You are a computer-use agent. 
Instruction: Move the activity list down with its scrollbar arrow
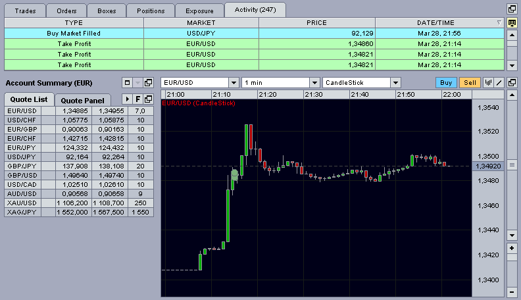(x=512, y=65)
